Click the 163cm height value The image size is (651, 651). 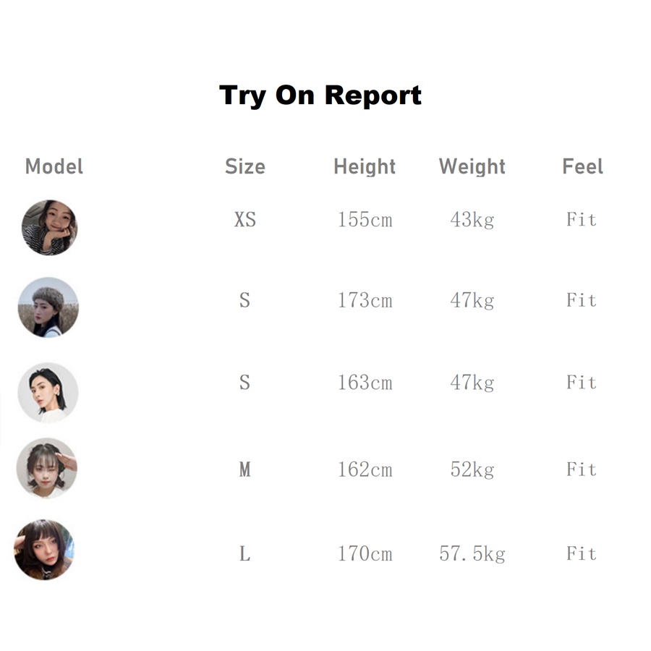click(x=365, y=382)
